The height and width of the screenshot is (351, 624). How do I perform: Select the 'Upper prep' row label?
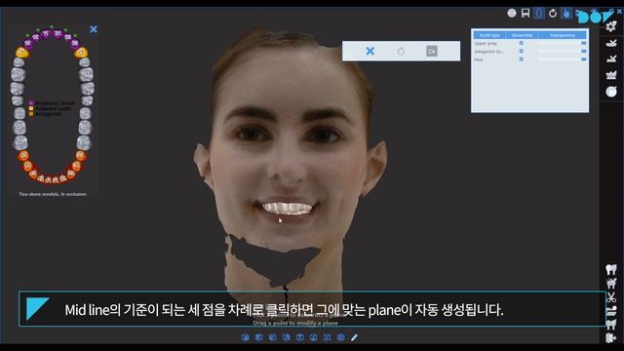(486, 43)
